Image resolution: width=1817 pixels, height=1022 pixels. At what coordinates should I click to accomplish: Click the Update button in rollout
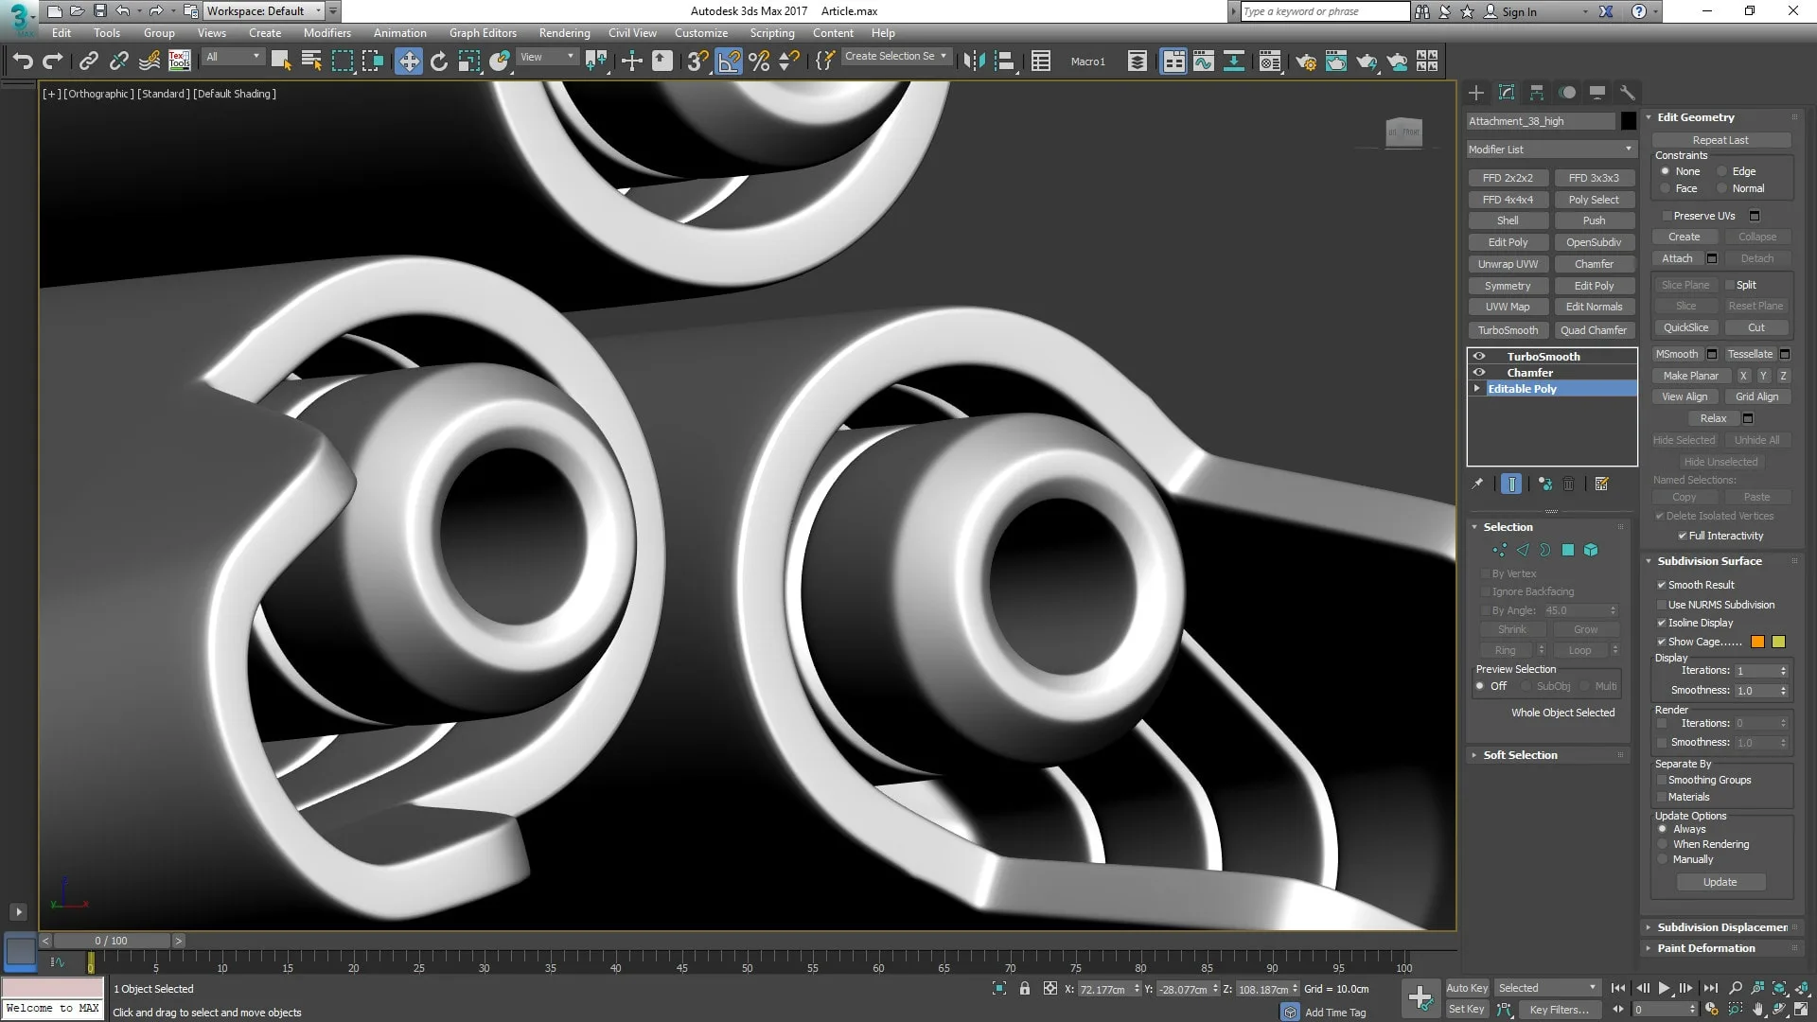1720,882
